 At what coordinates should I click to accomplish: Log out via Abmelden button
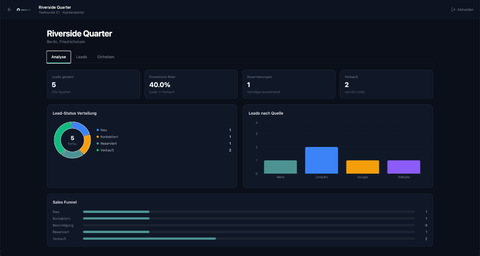pos(462,10)
